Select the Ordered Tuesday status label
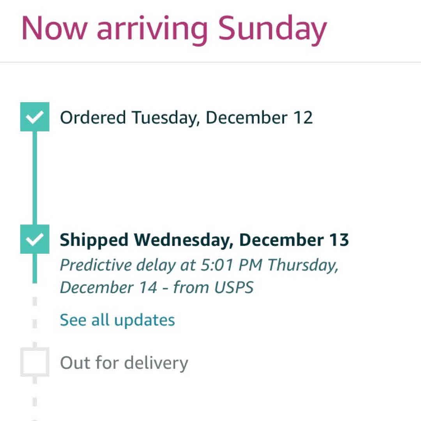This screenshot has height=421, width=421. tap(186, 117)
